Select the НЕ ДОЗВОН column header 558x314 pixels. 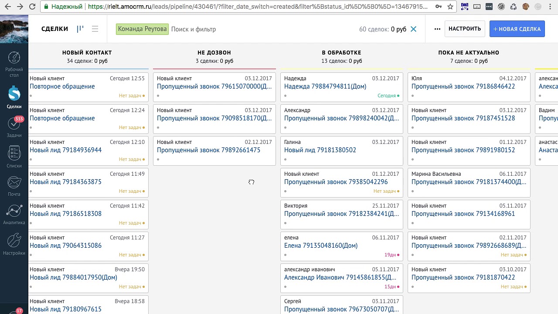[214, 52]
